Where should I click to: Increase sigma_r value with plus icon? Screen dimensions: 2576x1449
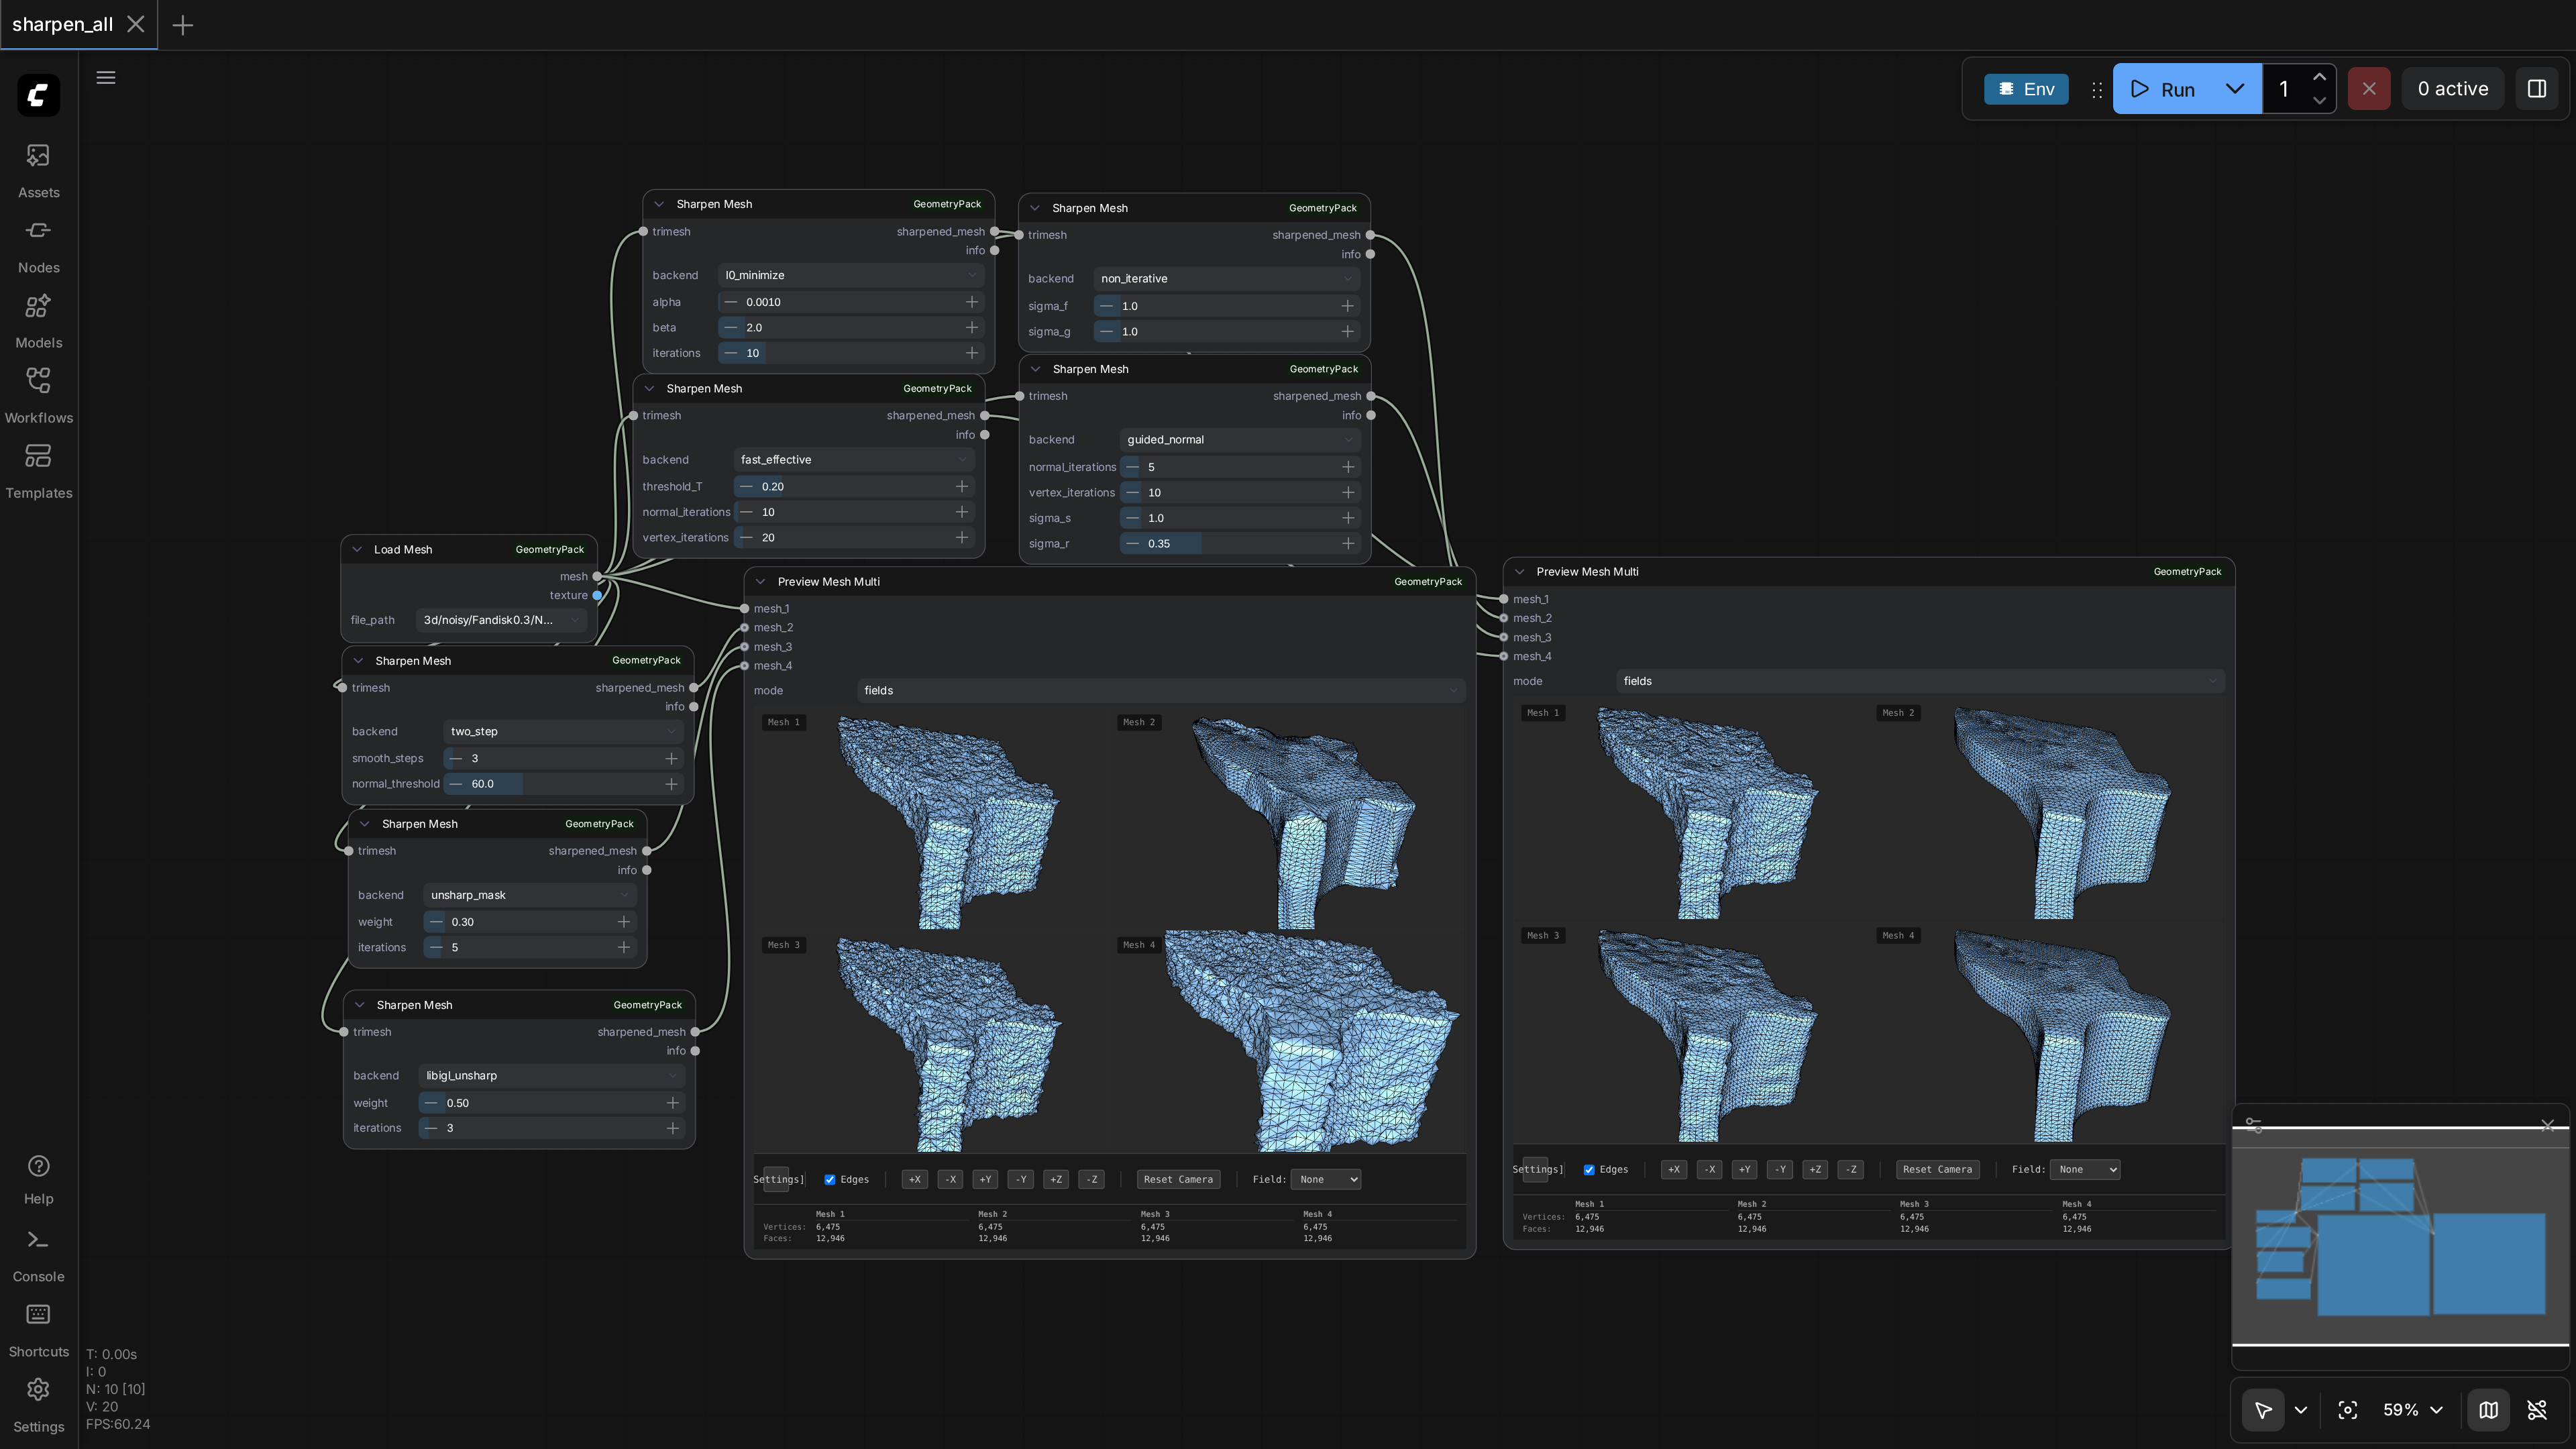click(x=1348, y=543)
